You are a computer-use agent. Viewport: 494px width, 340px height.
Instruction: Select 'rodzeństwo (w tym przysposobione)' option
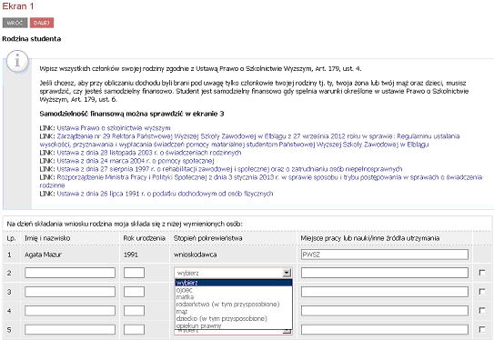coord(234,305)
